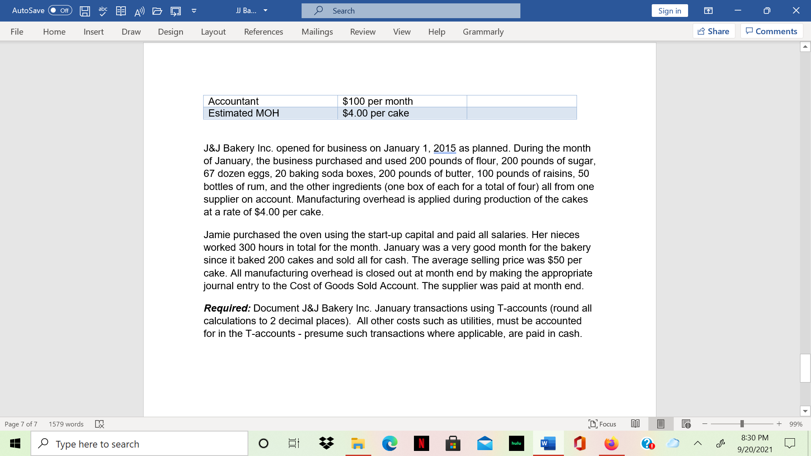The width and height of the screenshot is (811, 456).
Task: Expand the document title dropdown arrow
Action: (x=265, y=11)
